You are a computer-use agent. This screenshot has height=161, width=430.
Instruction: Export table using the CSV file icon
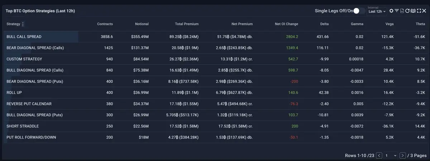402,11
